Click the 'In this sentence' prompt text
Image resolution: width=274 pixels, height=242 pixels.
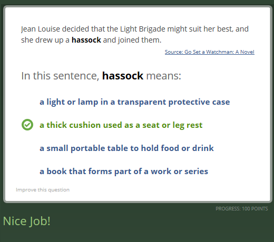60,76
